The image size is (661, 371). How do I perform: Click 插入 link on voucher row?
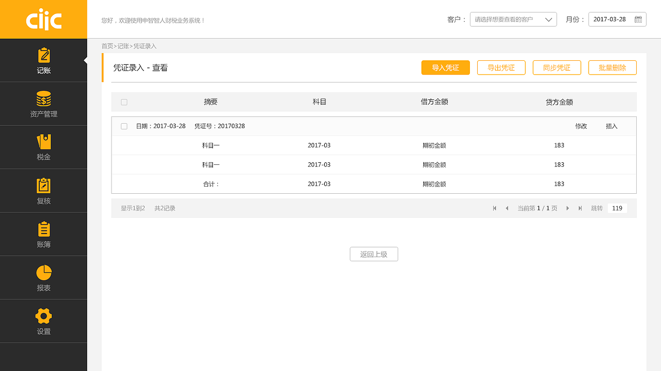click(x=611, y=126)
